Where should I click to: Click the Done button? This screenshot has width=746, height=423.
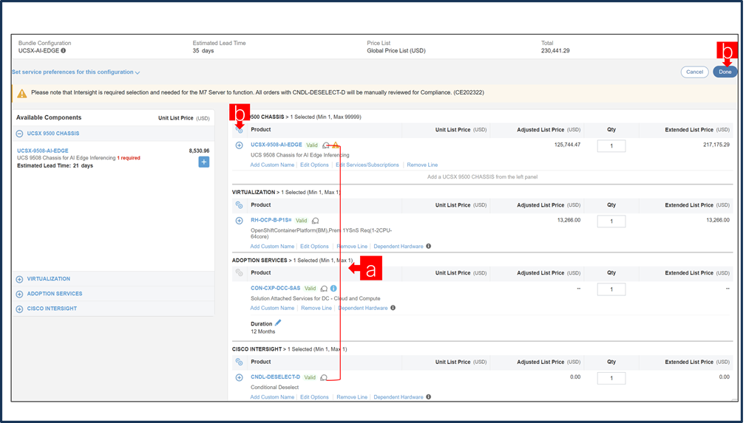pyautogui.click(x=725, y=72)
